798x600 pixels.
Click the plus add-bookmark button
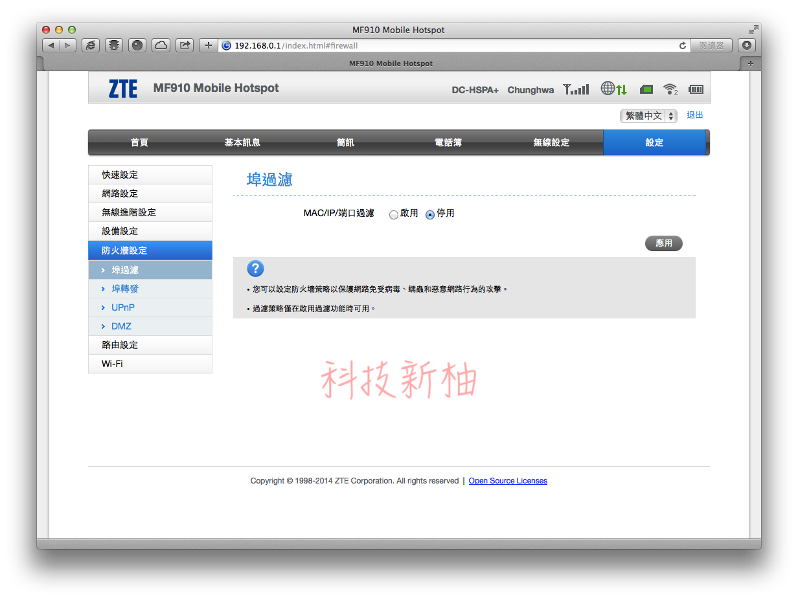point(208,45)
